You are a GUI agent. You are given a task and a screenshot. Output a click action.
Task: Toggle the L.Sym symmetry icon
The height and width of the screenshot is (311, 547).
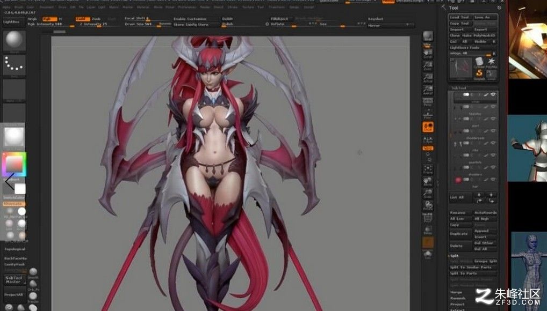[x=428, y=139]
